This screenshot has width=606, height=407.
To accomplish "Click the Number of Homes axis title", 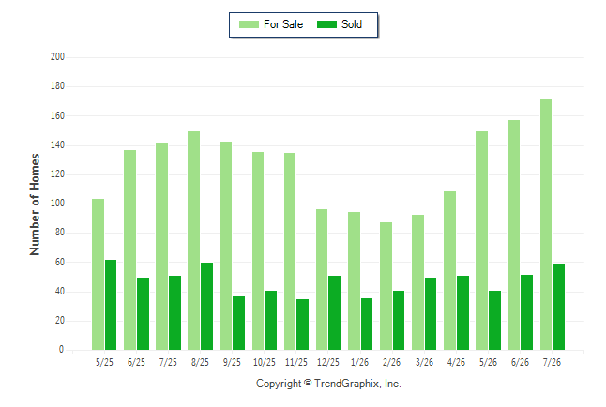I will tap(35, 204).
